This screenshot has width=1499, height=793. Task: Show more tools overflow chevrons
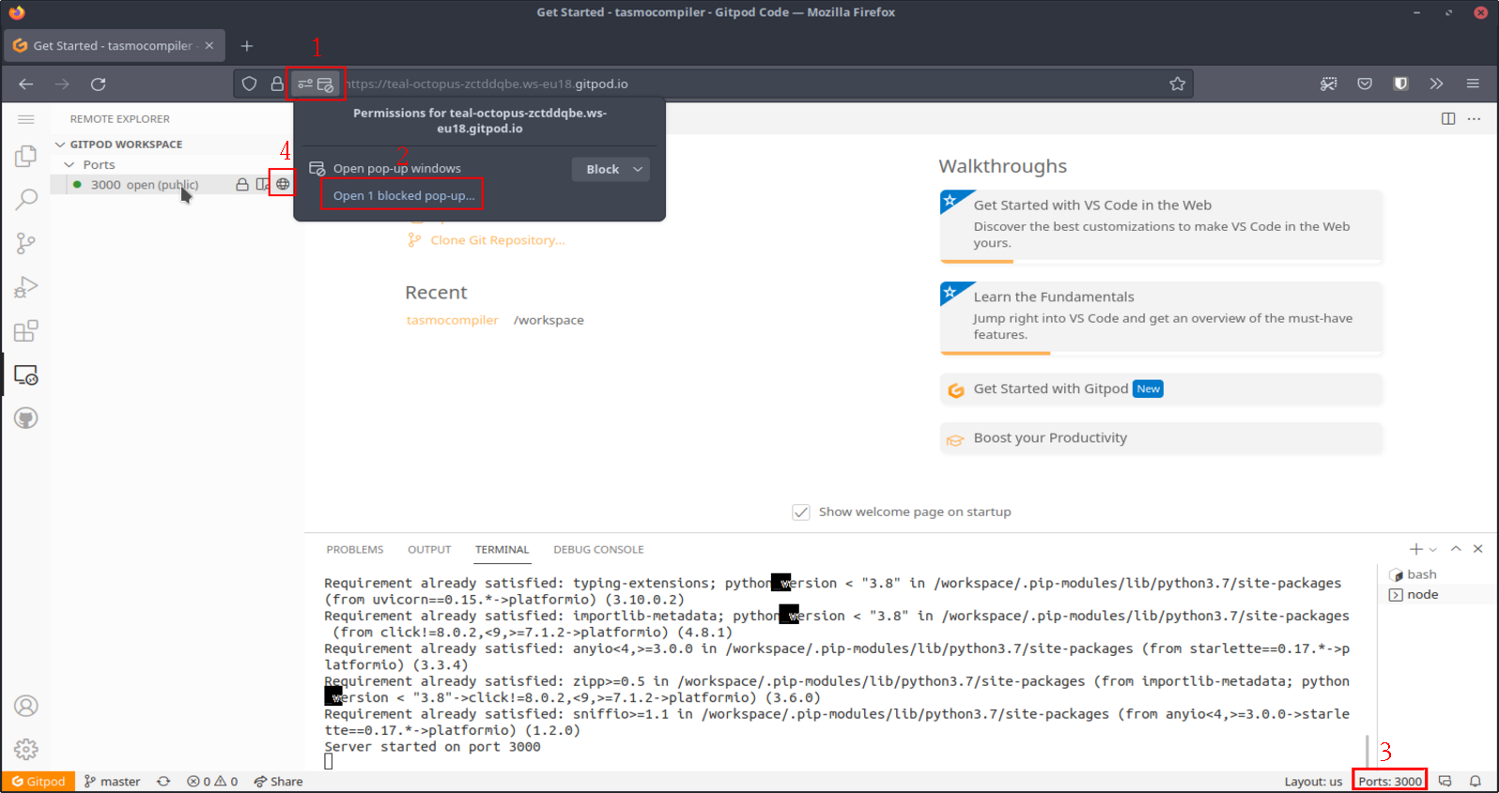[x=1436, y=84]
